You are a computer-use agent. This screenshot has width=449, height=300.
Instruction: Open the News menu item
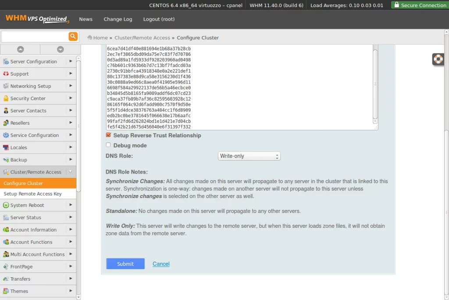pyautogui.click(x=86, y=19)
